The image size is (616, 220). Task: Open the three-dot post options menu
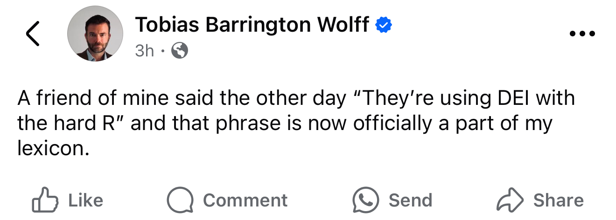582,34
